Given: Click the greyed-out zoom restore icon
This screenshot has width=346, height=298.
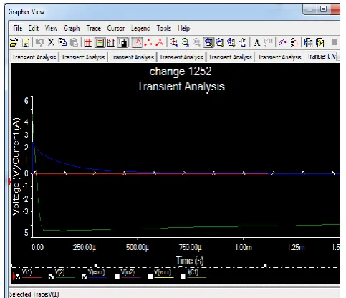Looking at the screenshot, I should tap(197, 43).
